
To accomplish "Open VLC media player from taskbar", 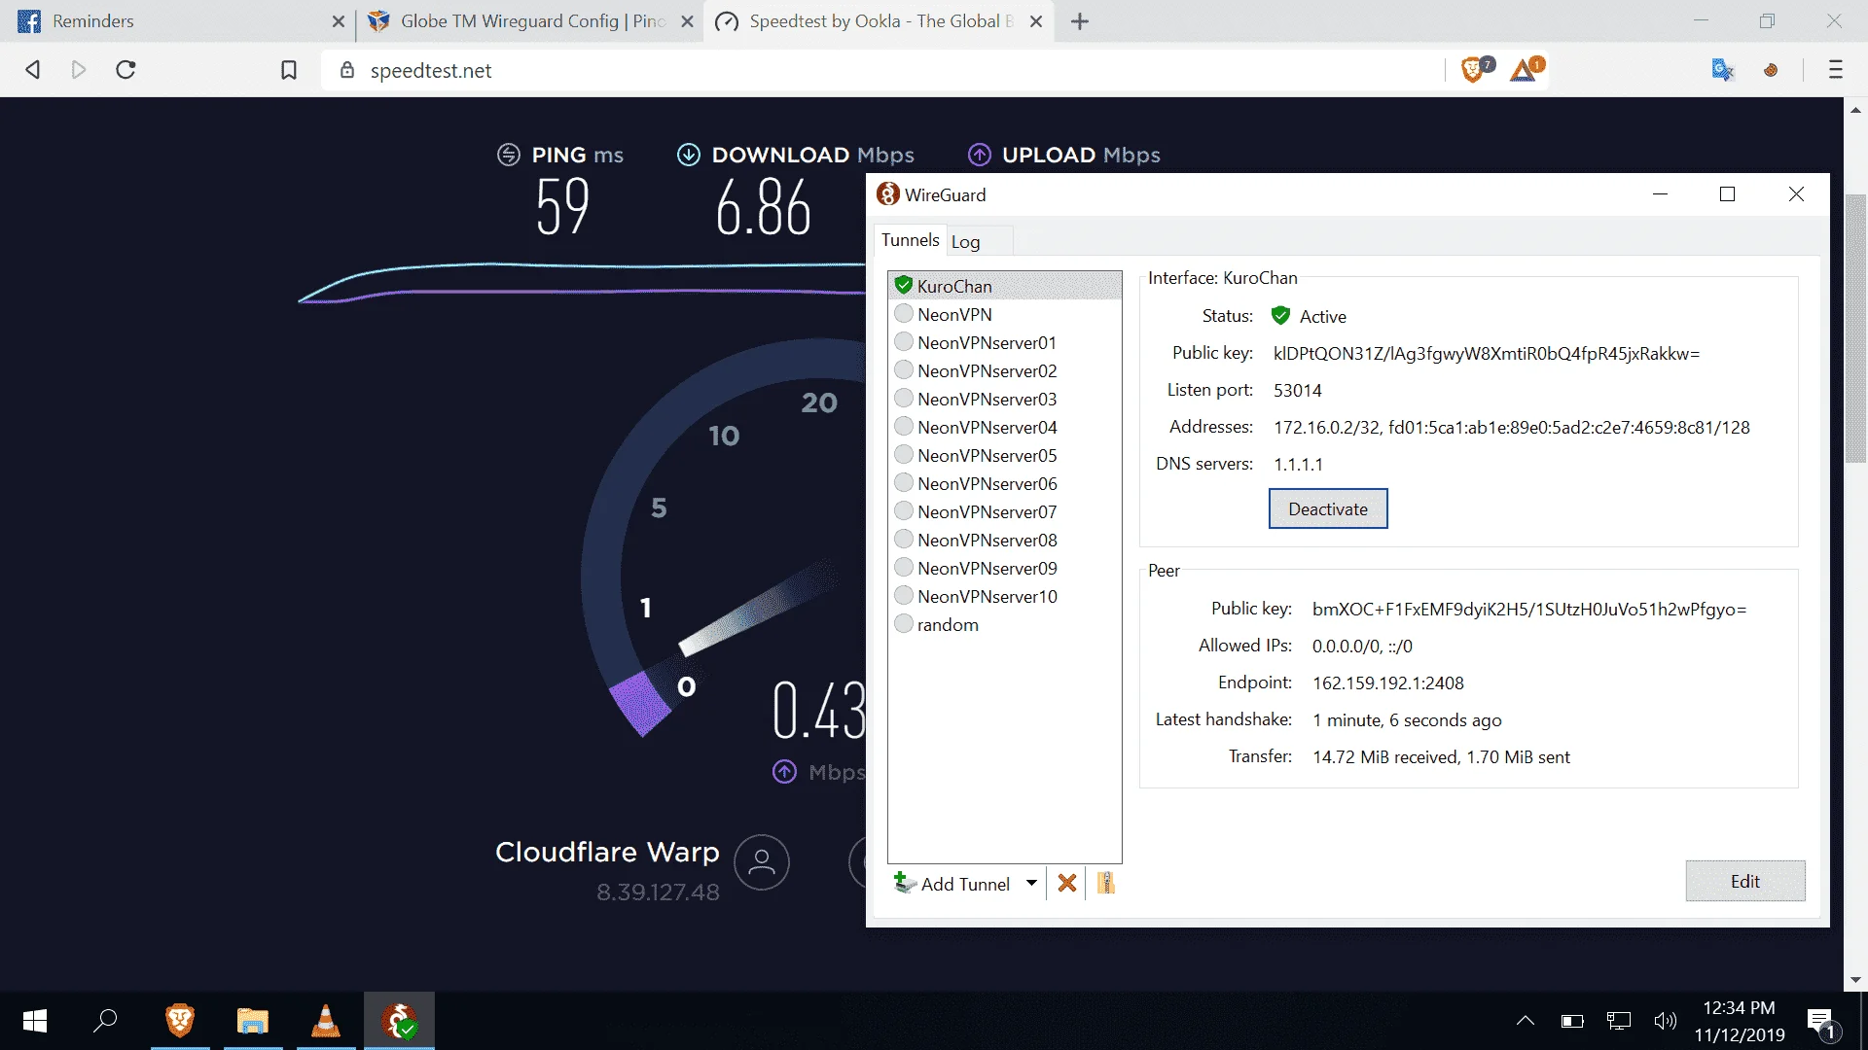I will coord(326,1021).
